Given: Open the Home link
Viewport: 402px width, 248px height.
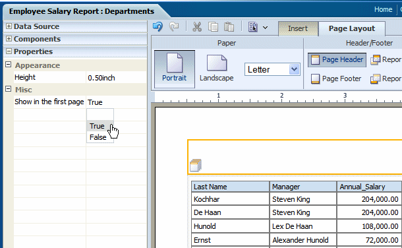Looking at the screenshot, I should pyautogui.click(x=383, y=9).
